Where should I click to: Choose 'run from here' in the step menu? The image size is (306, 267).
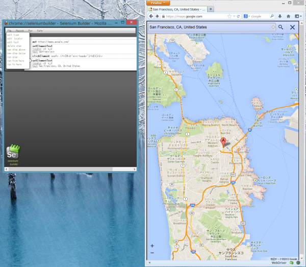pyautogui.click(x=16, y=61)
